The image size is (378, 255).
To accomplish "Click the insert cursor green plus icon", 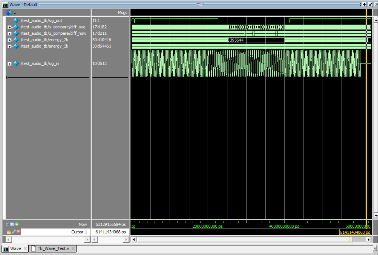I will coord(17,224).
